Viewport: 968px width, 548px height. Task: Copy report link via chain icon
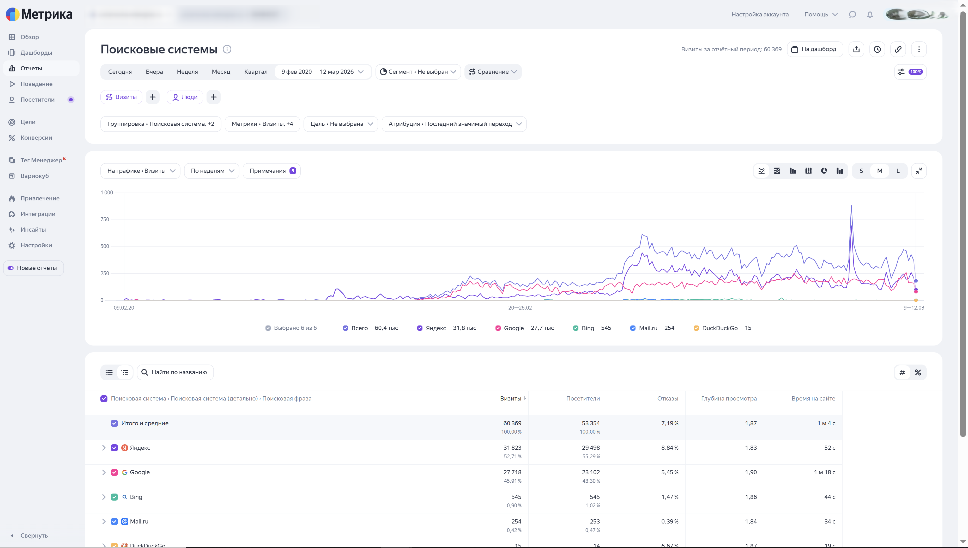pyautogui.click(x=898, y=49)
